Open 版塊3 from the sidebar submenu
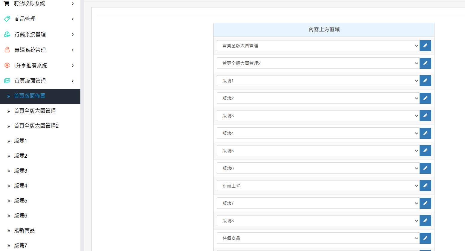 tap(40, 171)
